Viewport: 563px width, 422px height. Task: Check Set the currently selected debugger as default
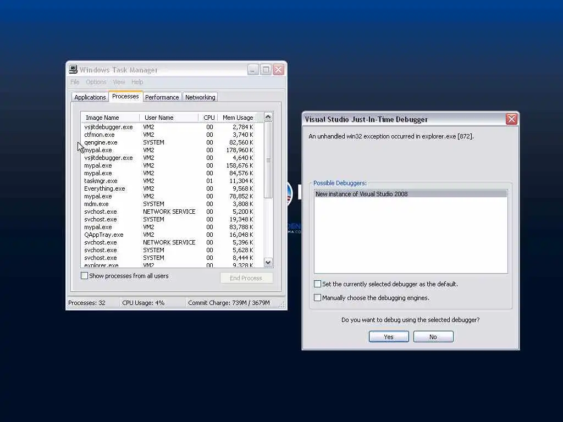pos(317,284)
